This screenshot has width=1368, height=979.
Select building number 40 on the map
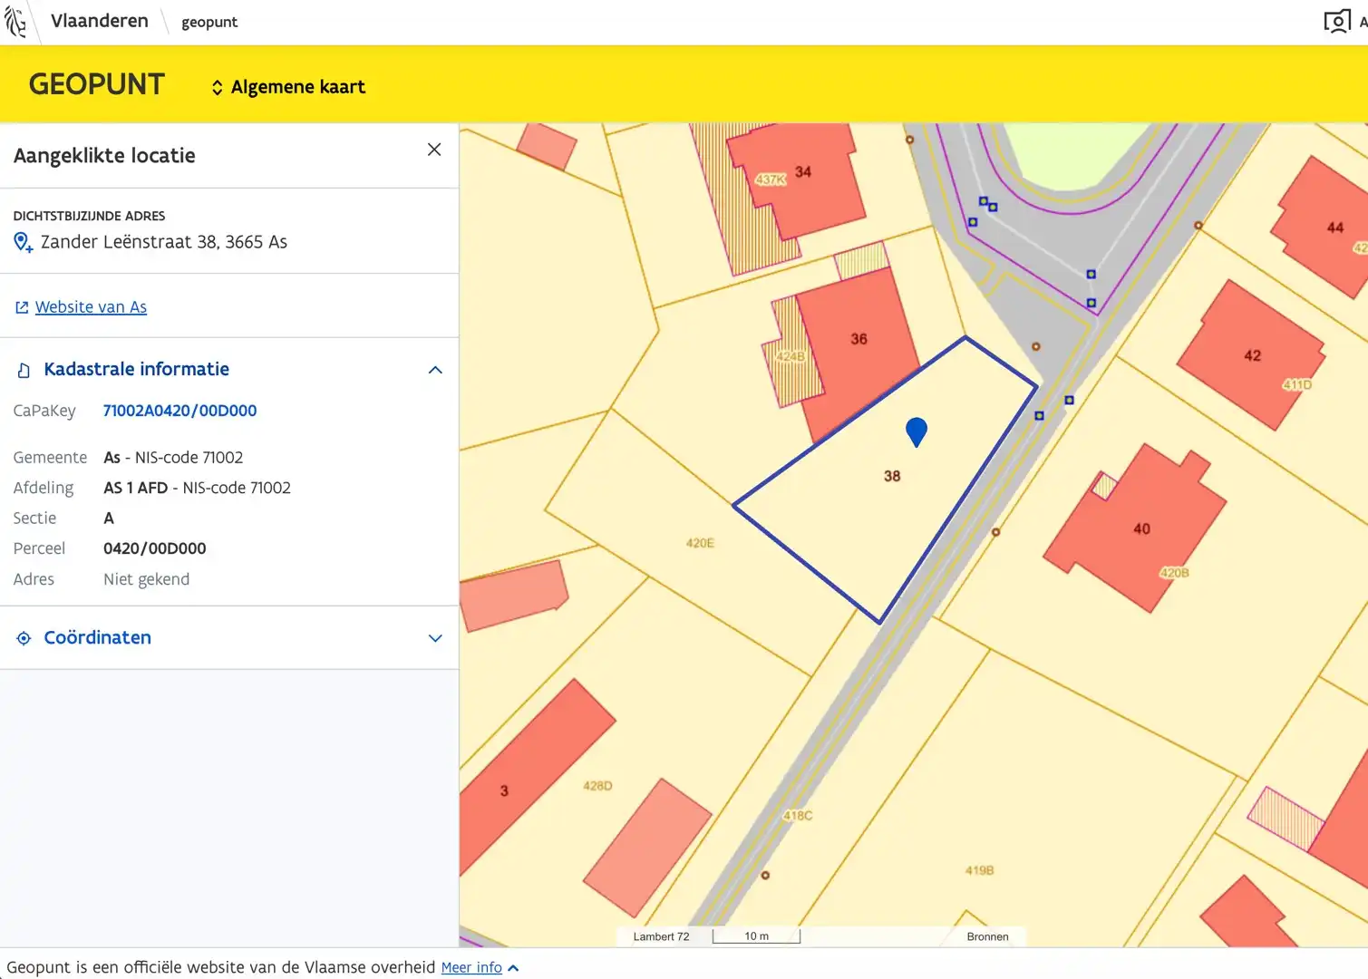1140,528
